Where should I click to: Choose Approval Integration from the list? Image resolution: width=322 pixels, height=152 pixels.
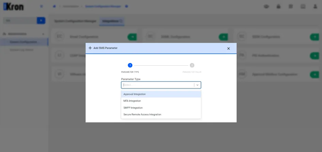point(161,94)
